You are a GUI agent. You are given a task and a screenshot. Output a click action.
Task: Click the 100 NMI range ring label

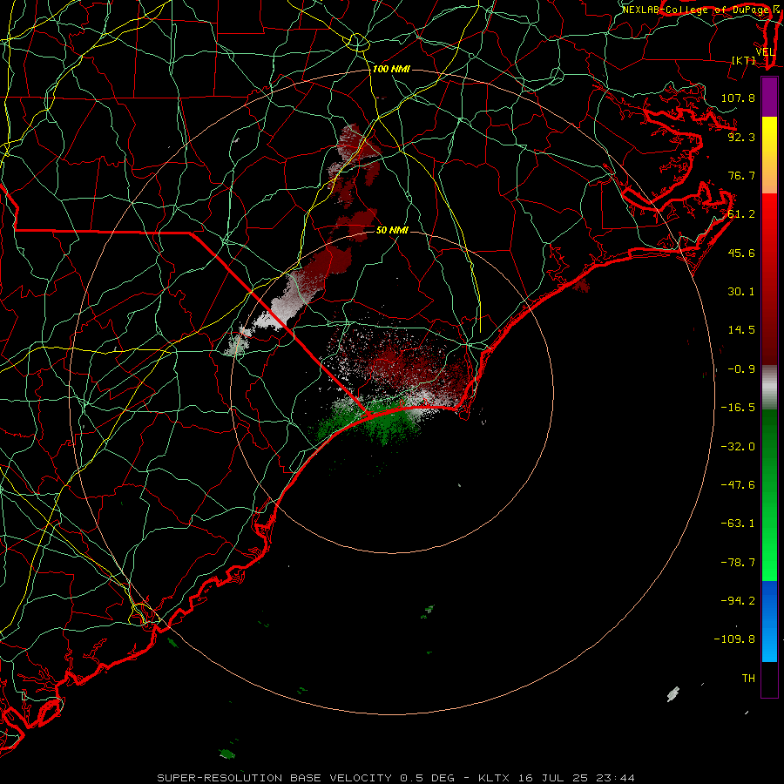point(391,69)
